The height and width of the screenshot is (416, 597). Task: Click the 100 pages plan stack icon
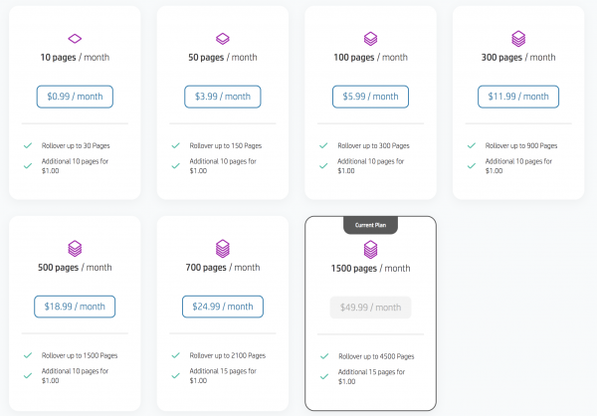point(370,39)
